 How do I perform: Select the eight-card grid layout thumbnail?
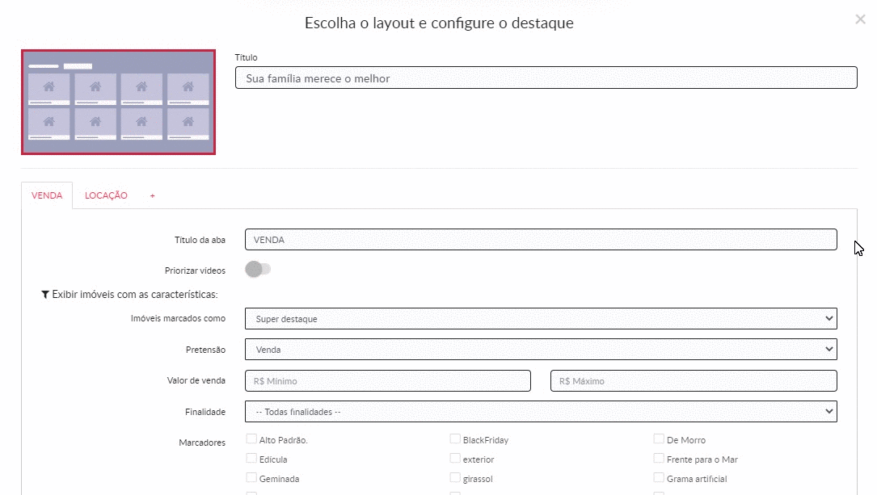click(x=119, y=103)
